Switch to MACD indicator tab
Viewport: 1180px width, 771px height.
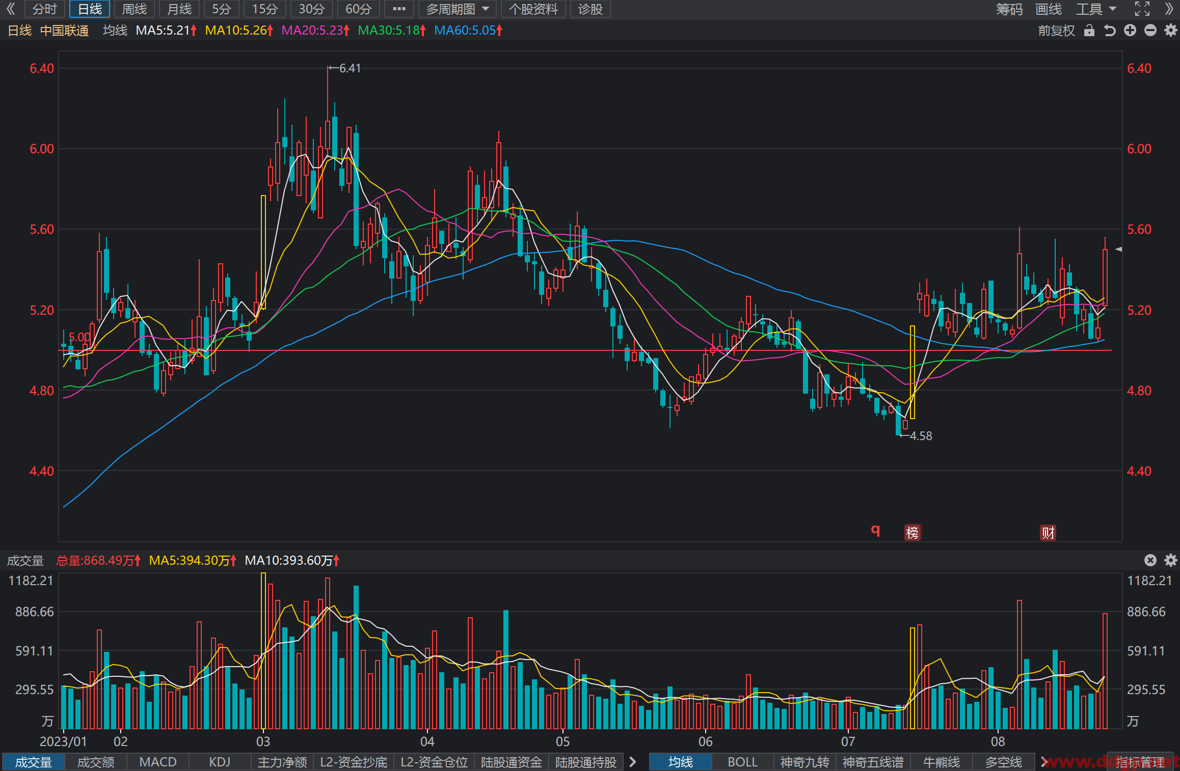[x=158, y=762]
